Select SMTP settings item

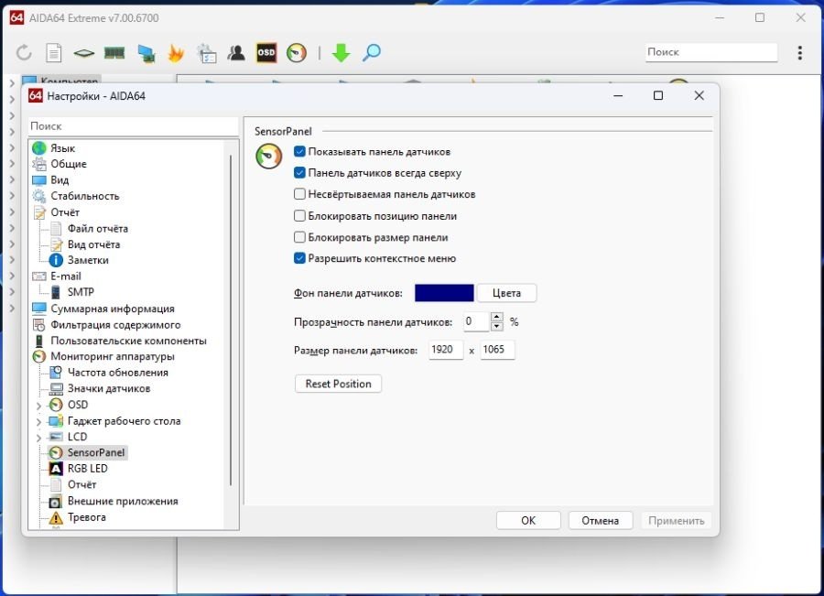point(81,292)
